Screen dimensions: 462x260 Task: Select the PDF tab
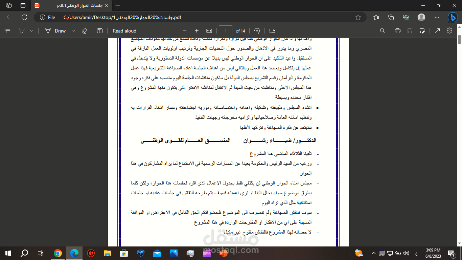[x=72, y=5]
